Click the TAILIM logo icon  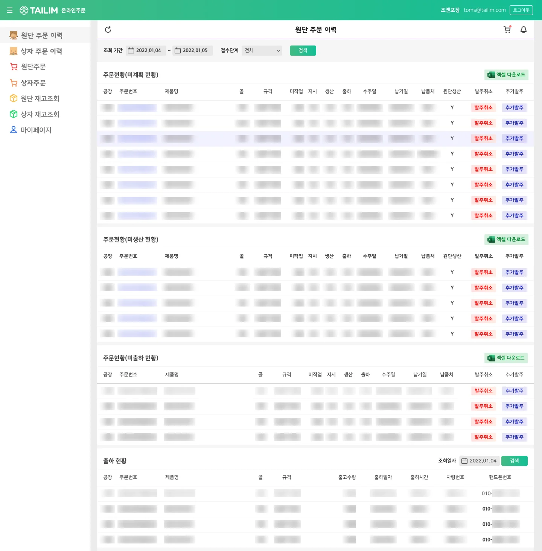pyautogui.click(x=24, y=10)
